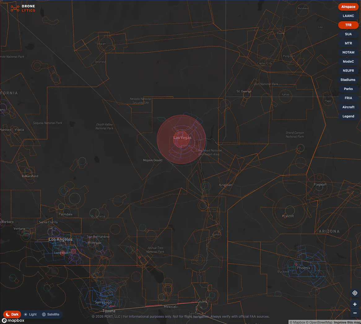Click the Phoenix city label
361x324 pixels.
pyautogui.click(x=303, y=268)
